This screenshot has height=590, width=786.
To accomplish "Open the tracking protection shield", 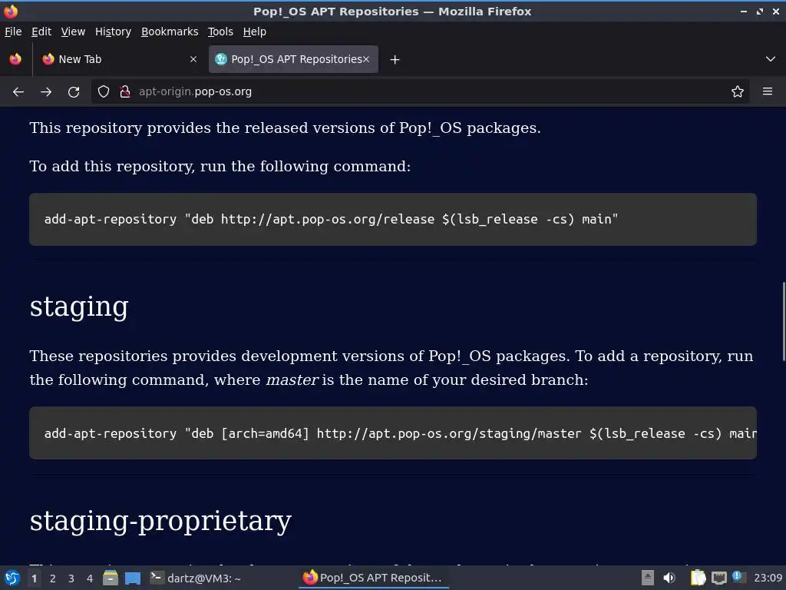I will (x=104, y=92).
